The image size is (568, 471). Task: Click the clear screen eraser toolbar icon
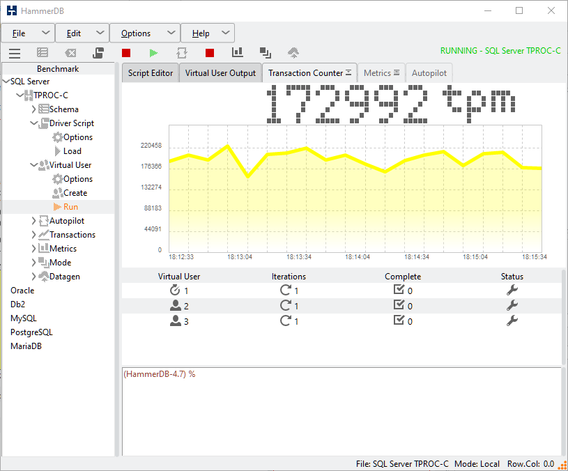tap(70, 53)
